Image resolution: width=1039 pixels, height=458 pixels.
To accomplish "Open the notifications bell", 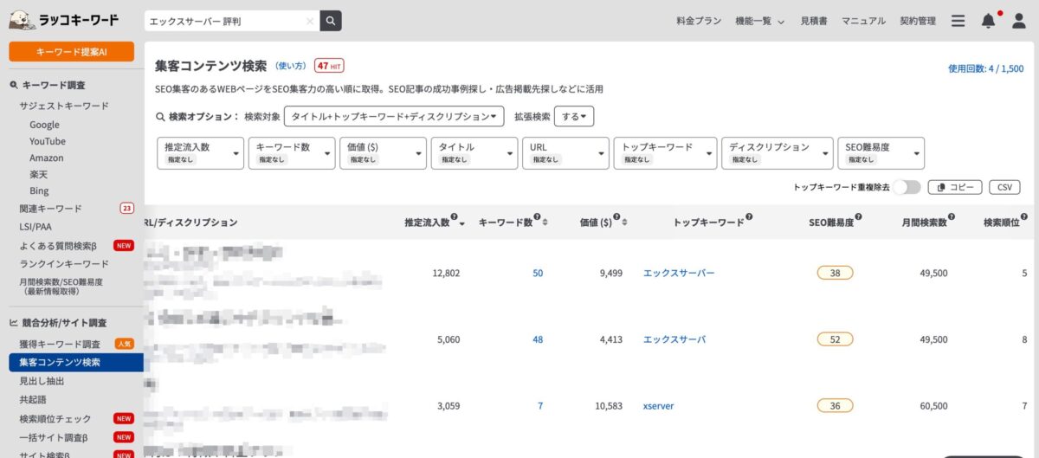I will tap(988, 21).
